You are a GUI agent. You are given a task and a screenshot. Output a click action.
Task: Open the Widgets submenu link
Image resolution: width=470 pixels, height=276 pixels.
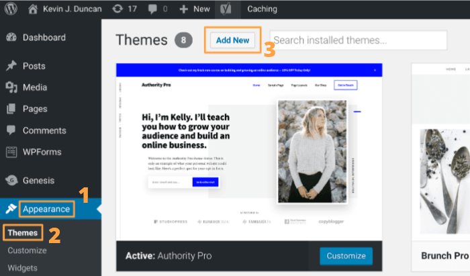pyautogui.click(x=24, y=268)
